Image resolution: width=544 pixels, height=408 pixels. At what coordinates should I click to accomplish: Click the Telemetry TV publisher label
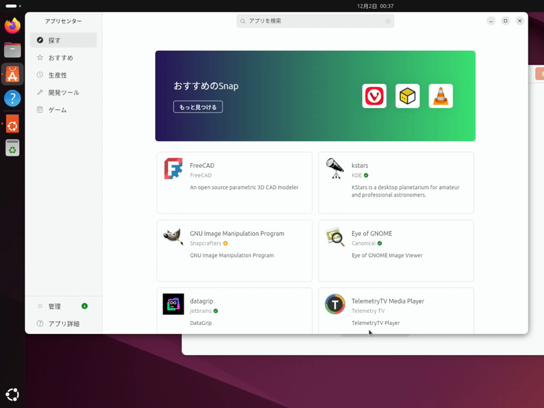pos(368,311)
